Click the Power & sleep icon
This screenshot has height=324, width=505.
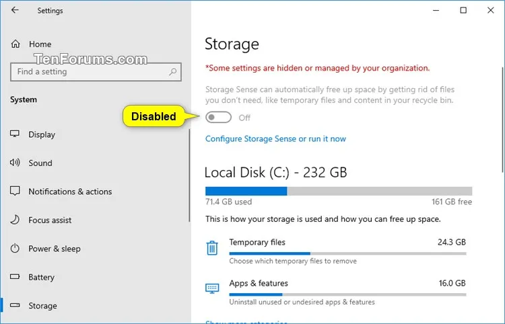point(15,248)
